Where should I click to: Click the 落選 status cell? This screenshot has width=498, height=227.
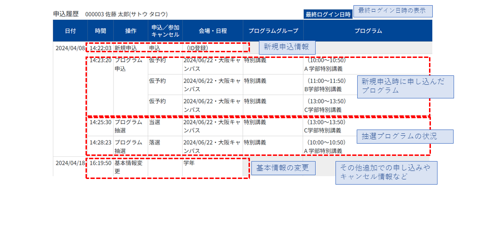155,143
